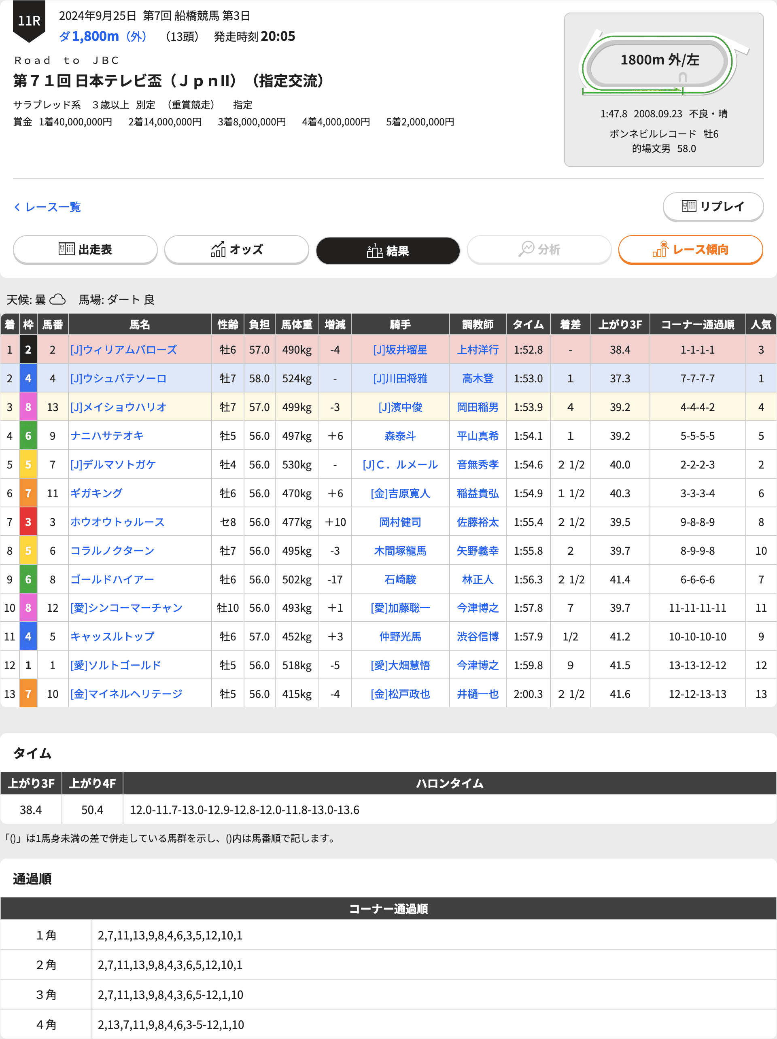The height and width of the screenshot is (1039, 777).
Task: Click the ダ1,800m（外） course text
Action: tap(103, 36)
